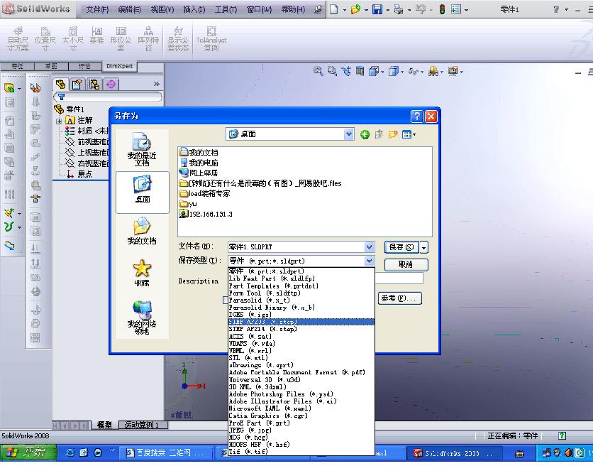Choose STL (*.stl) from type list
Screen dimensions: 593x466
pos(301,358)
